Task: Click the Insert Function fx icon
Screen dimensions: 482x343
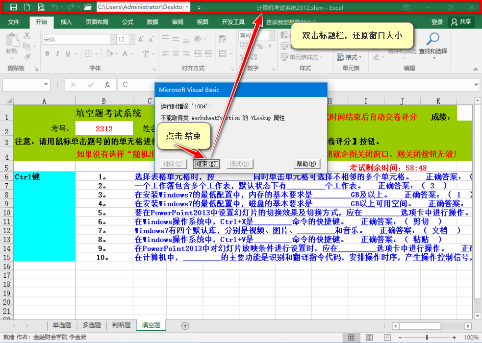Action: click(107, 85)
